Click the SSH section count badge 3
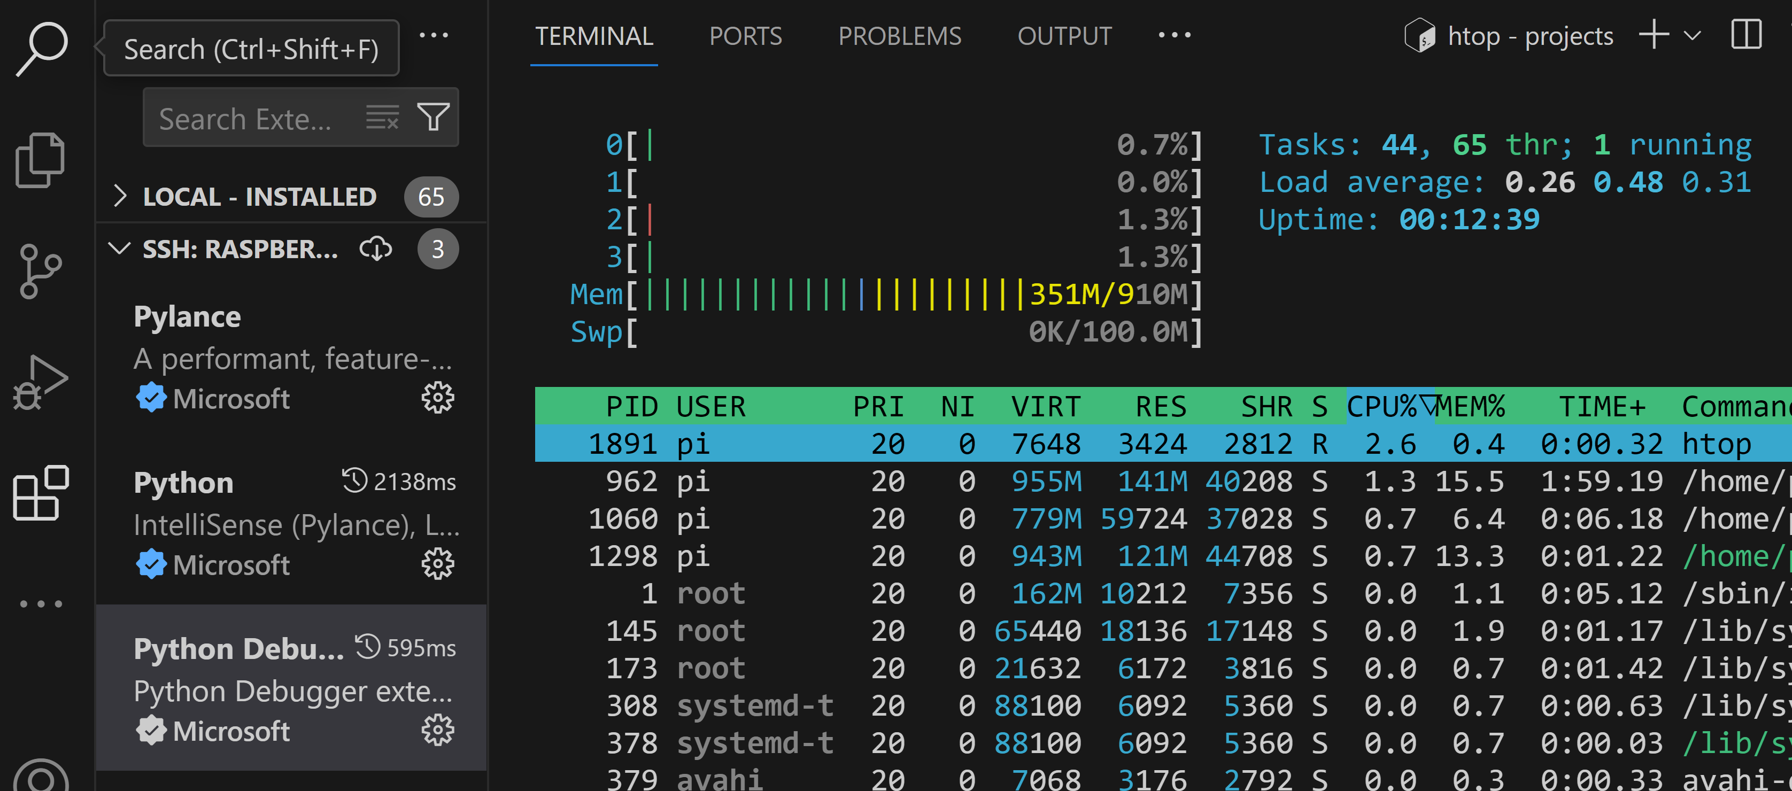 point(437,249)
